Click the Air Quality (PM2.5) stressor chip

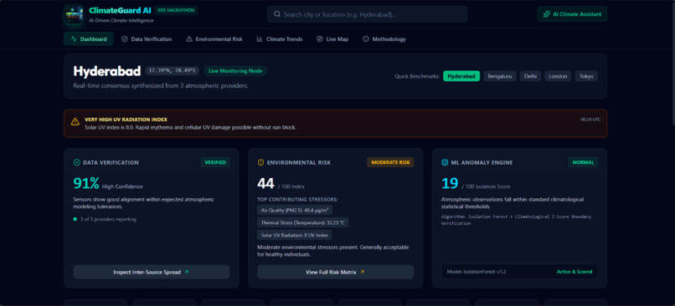pos(295,210)
